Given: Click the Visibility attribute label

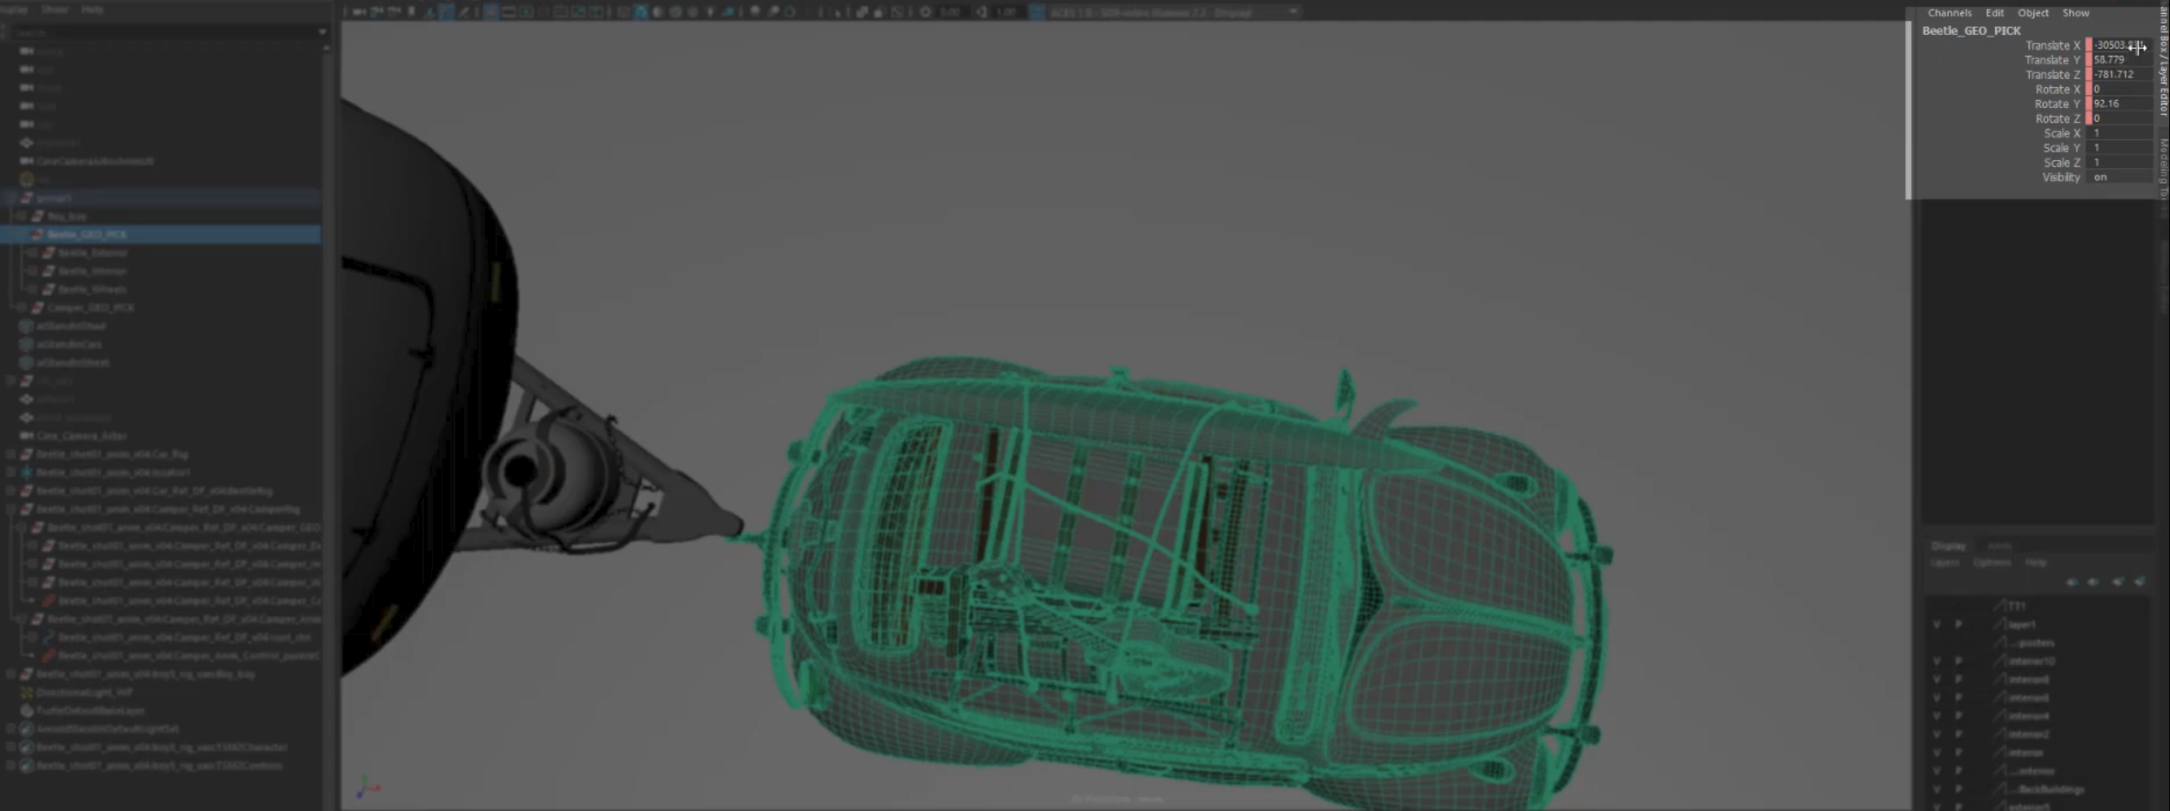Looking at the screenshot, I should (x=2060, y=178).
